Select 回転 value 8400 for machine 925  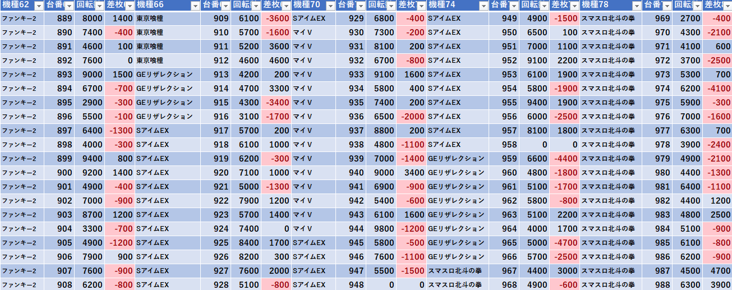246,243
